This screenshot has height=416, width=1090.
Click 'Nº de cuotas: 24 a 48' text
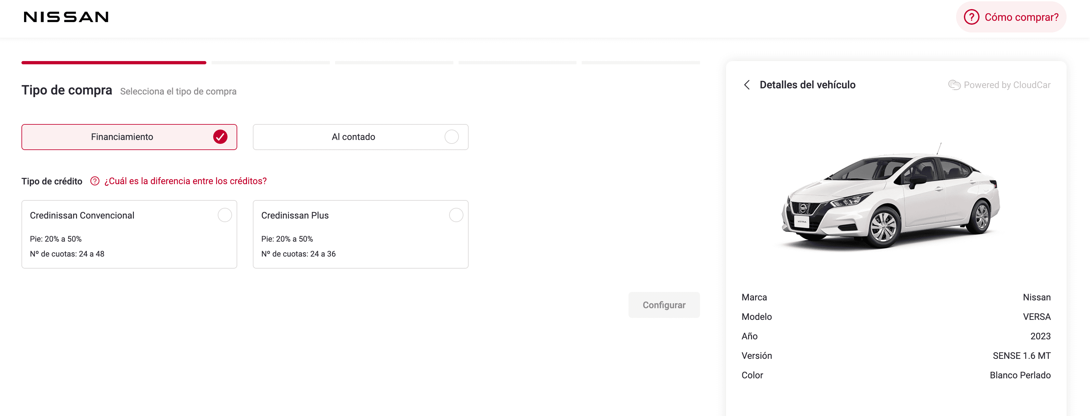pos(67,254)
